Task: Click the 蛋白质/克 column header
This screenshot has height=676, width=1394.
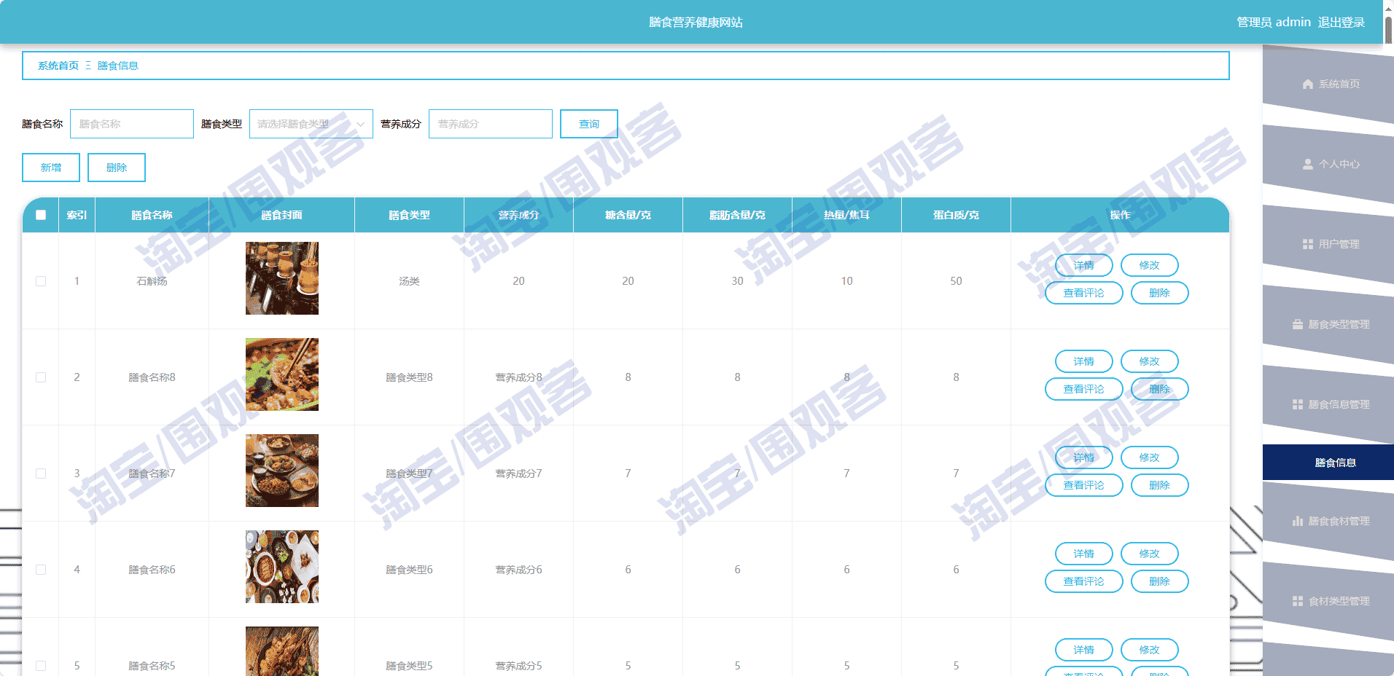Action: [x=956, y=215]
